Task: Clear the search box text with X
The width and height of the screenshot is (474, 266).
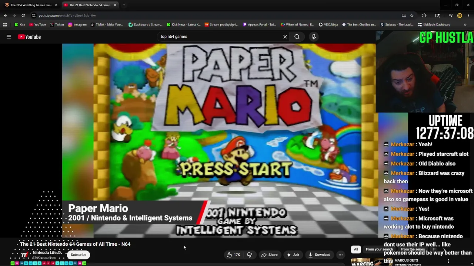Action: click(x=285, y=37)
